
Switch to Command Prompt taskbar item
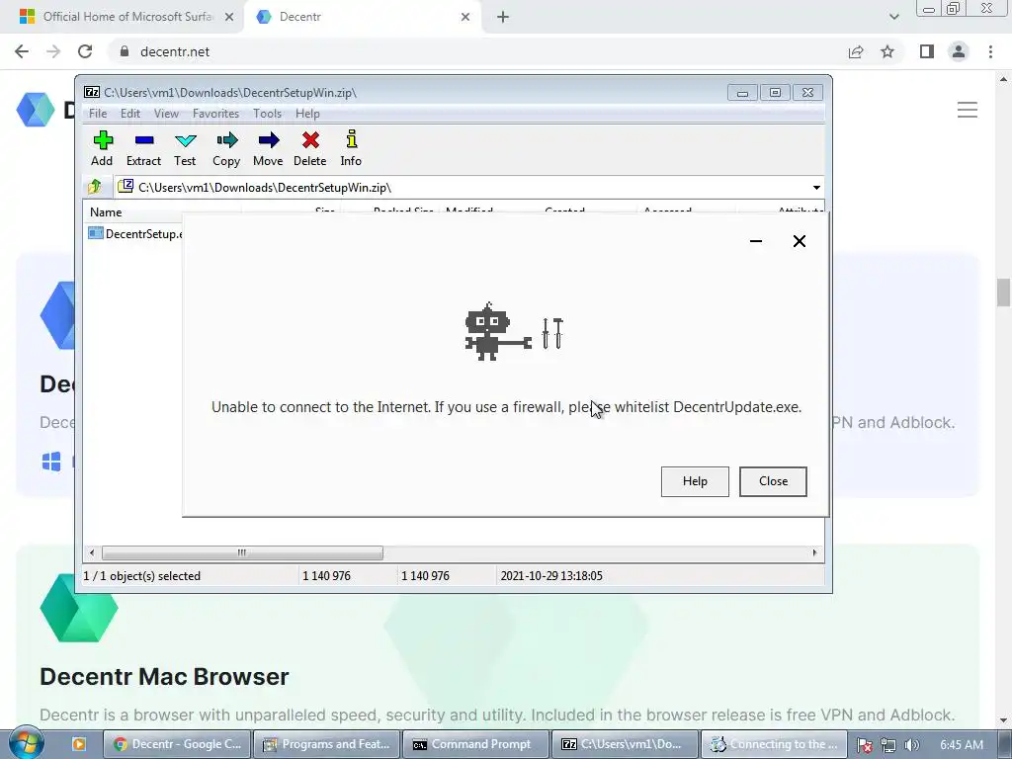point(475,744)
